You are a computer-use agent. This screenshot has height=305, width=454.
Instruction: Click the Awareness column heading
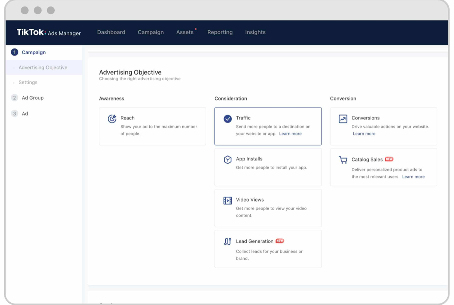[112, 99]
